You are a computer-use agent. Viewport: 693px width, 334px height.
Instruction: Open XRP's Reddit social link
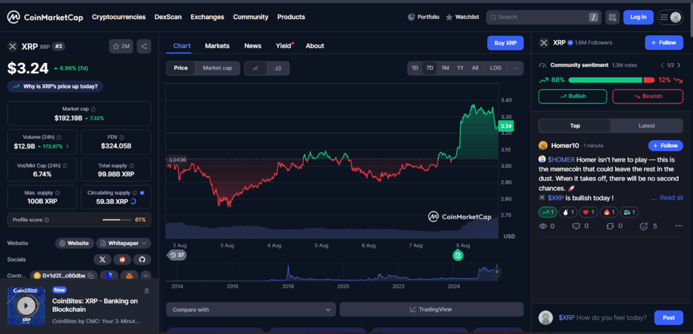tap(122, 259)
